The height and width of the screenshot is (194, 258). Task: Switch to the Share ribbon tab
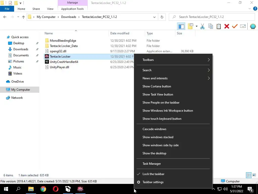pos(36,9)
